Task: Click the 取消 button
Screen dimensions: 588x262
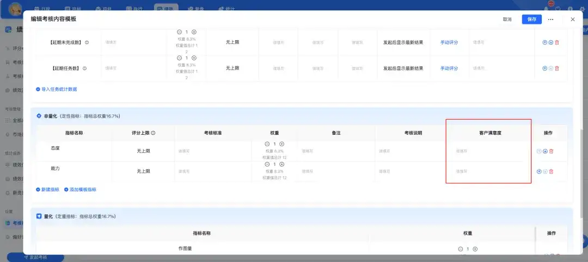Action: (507, 20)
